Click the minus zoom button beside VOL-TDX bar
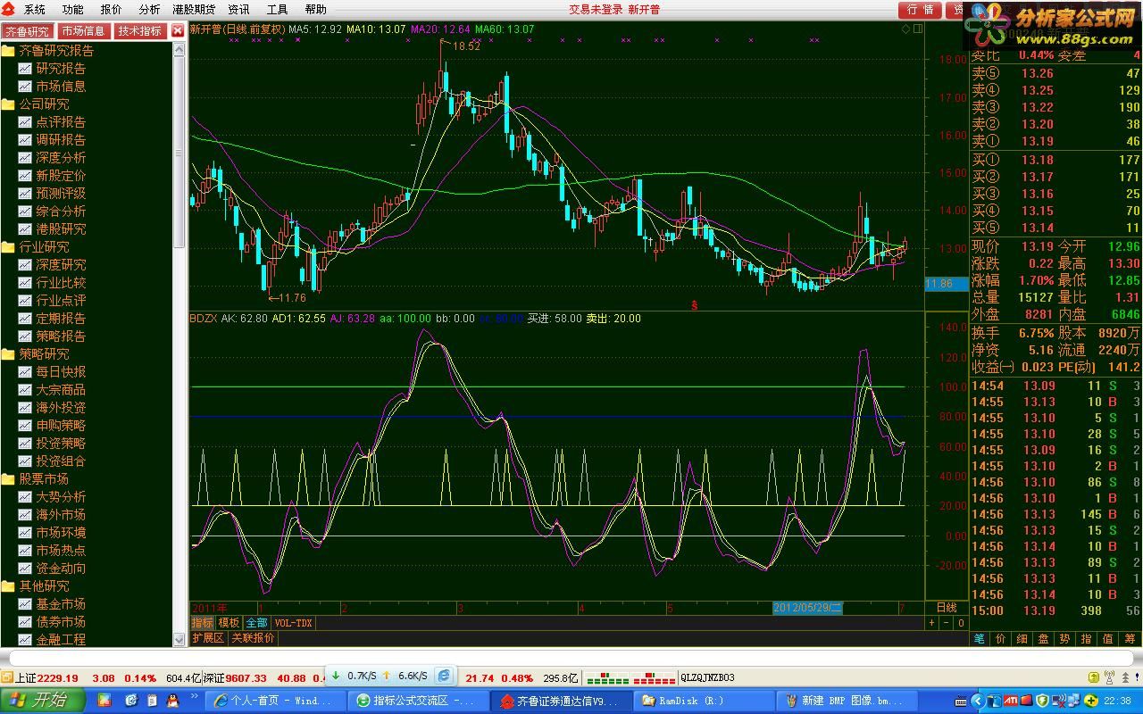 [947, 623]
